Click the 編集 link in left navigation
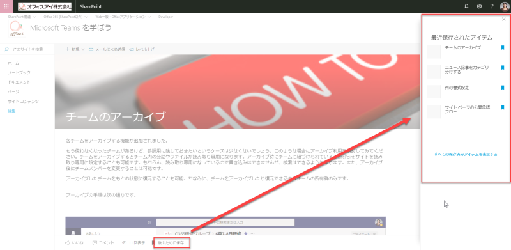Viewport: 511px width, 250px height. click(x=11, y=111)
